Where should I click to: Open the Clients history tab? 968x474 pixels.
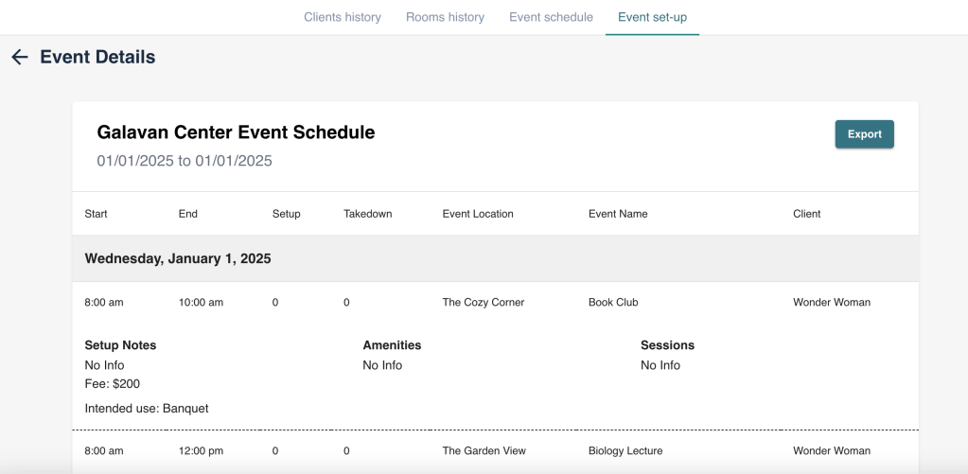(343, 17)
